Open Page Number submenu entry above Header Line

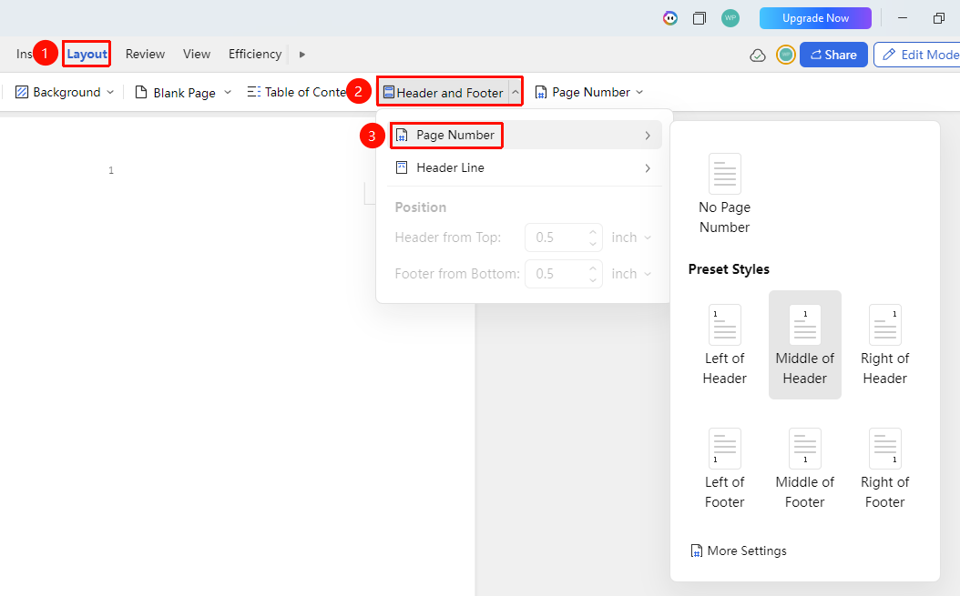[524, 136]
